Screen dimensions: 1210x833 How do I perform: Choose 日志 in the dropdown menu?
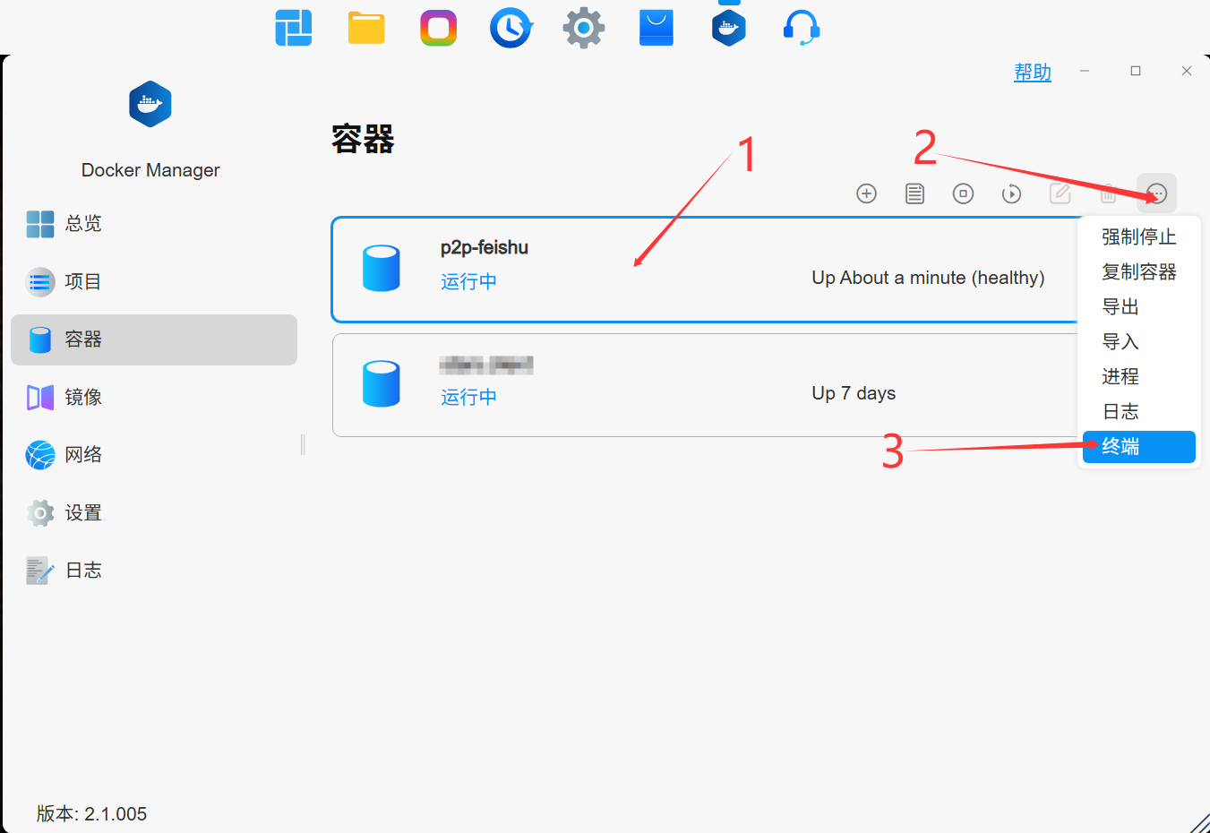(1138, 411)
